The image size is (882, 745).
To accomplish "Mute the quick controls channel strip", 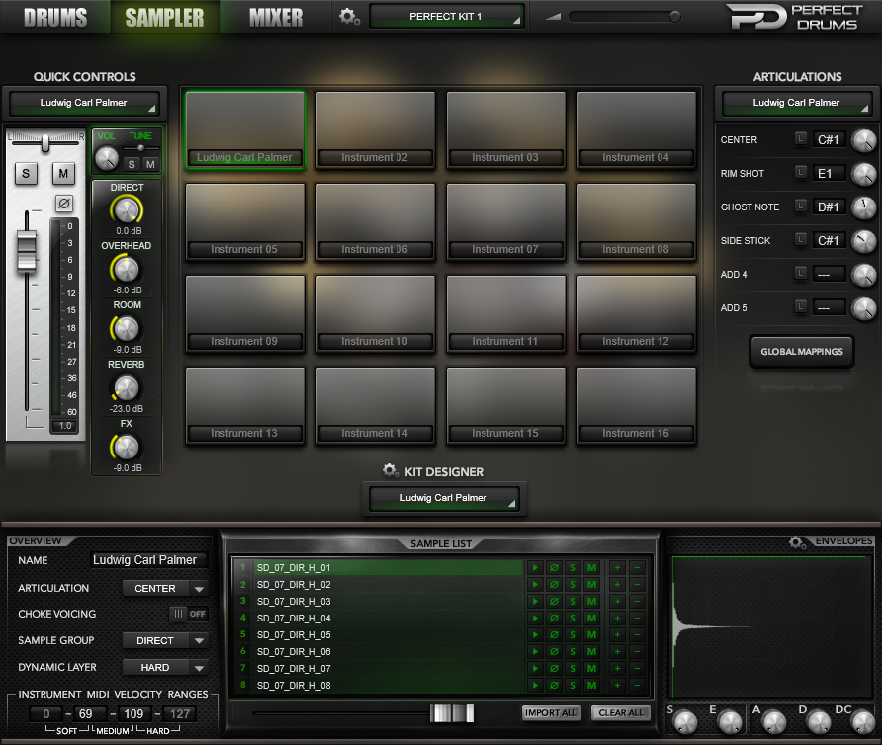I will [x=63, y=174].
